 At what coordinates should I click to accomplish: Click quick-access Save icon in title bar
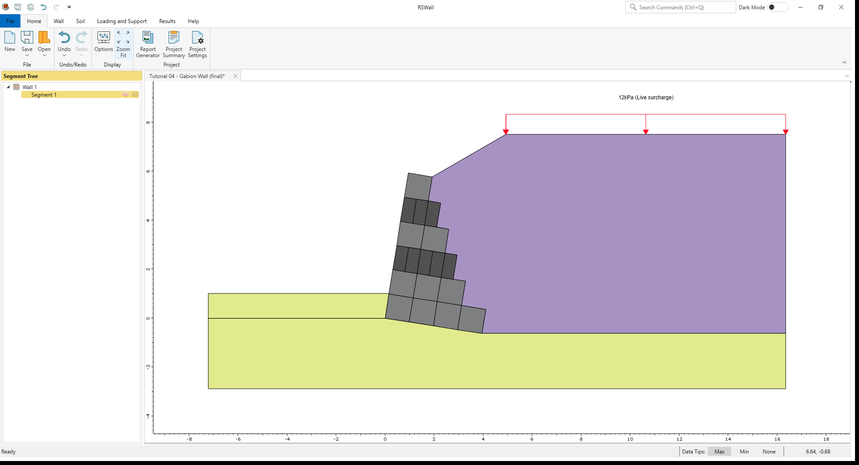point(18,7)
